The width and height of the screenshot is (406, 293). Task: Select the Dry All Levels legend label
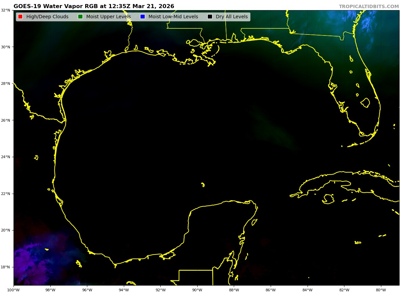click(x=232, y=17)
